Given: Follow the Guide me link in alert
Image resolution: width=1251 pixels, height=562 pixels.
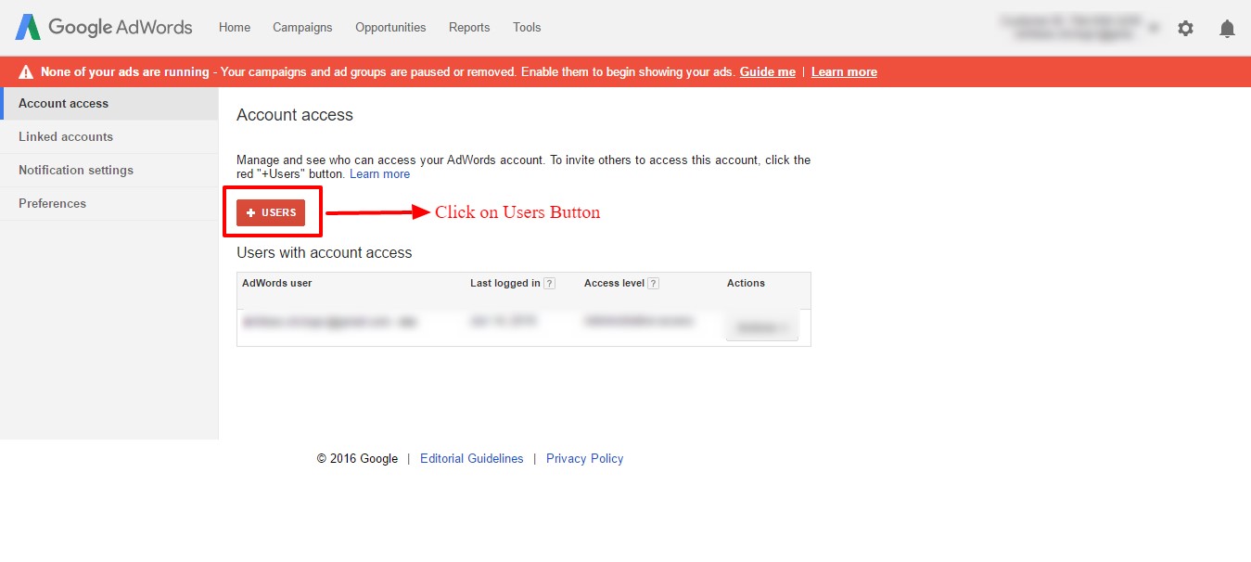Looking at the screenshot, I should pyautogui.click(x=767, y=72).
